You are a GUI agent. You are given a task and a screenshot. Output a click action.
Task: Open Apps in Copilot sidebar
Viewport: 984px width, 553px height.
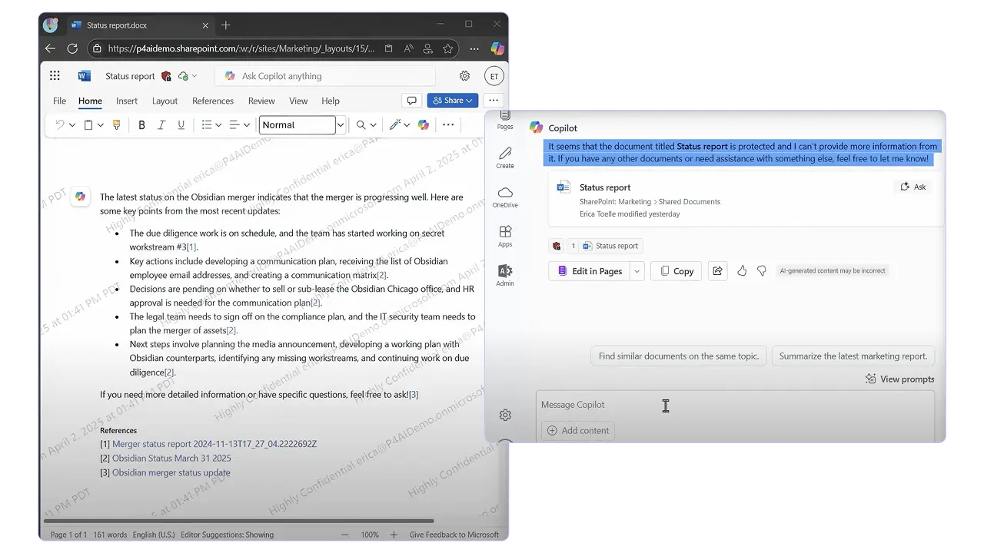point(505,237)
